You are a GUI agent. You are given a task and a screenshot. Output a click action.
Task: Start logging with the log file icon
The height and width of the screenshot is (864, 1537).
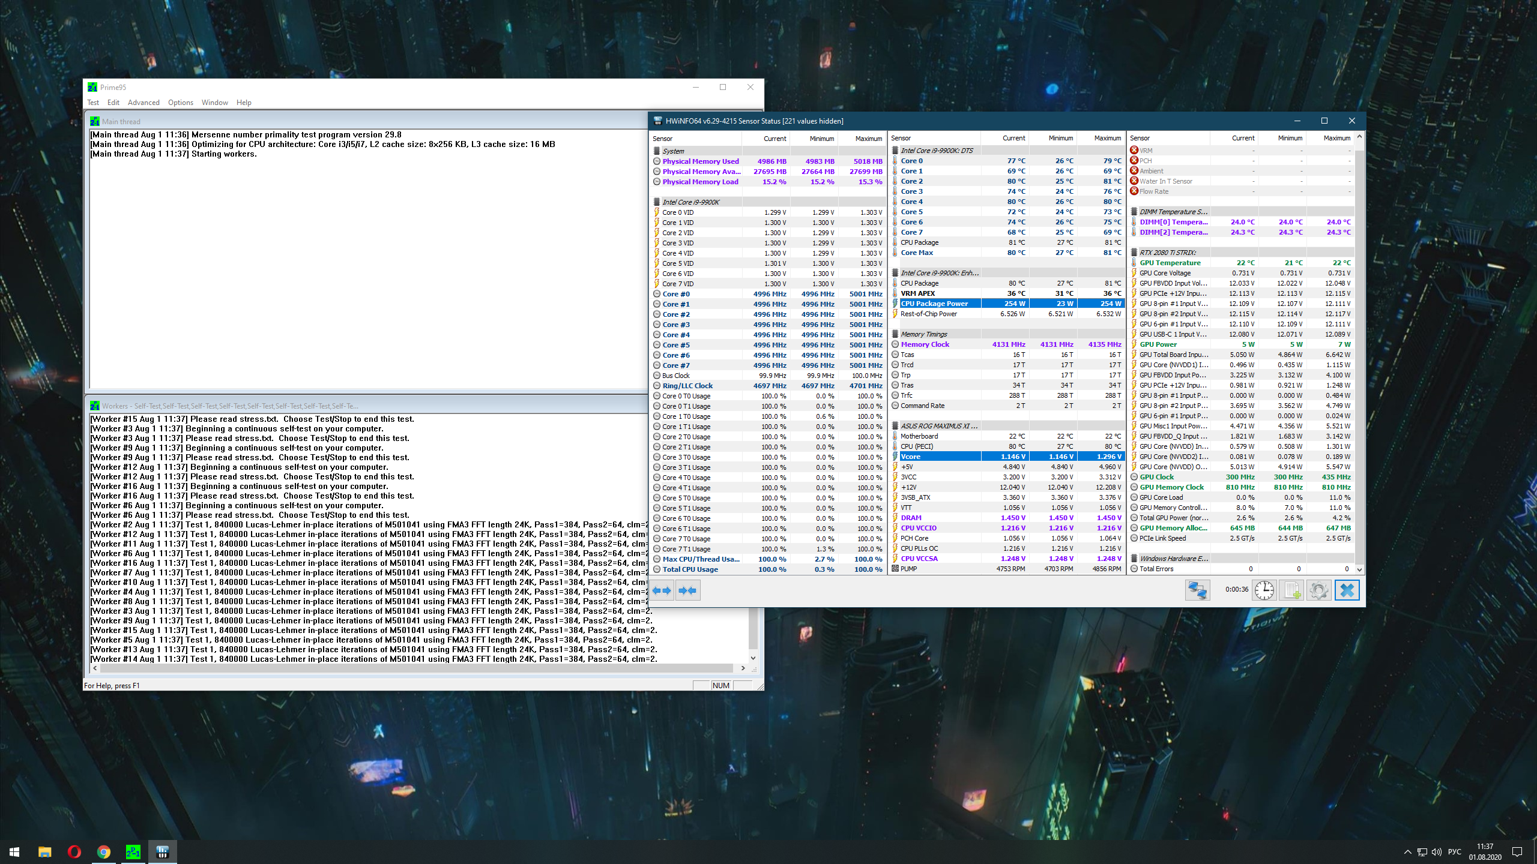pyautogui.click(x=1291, y=590)
